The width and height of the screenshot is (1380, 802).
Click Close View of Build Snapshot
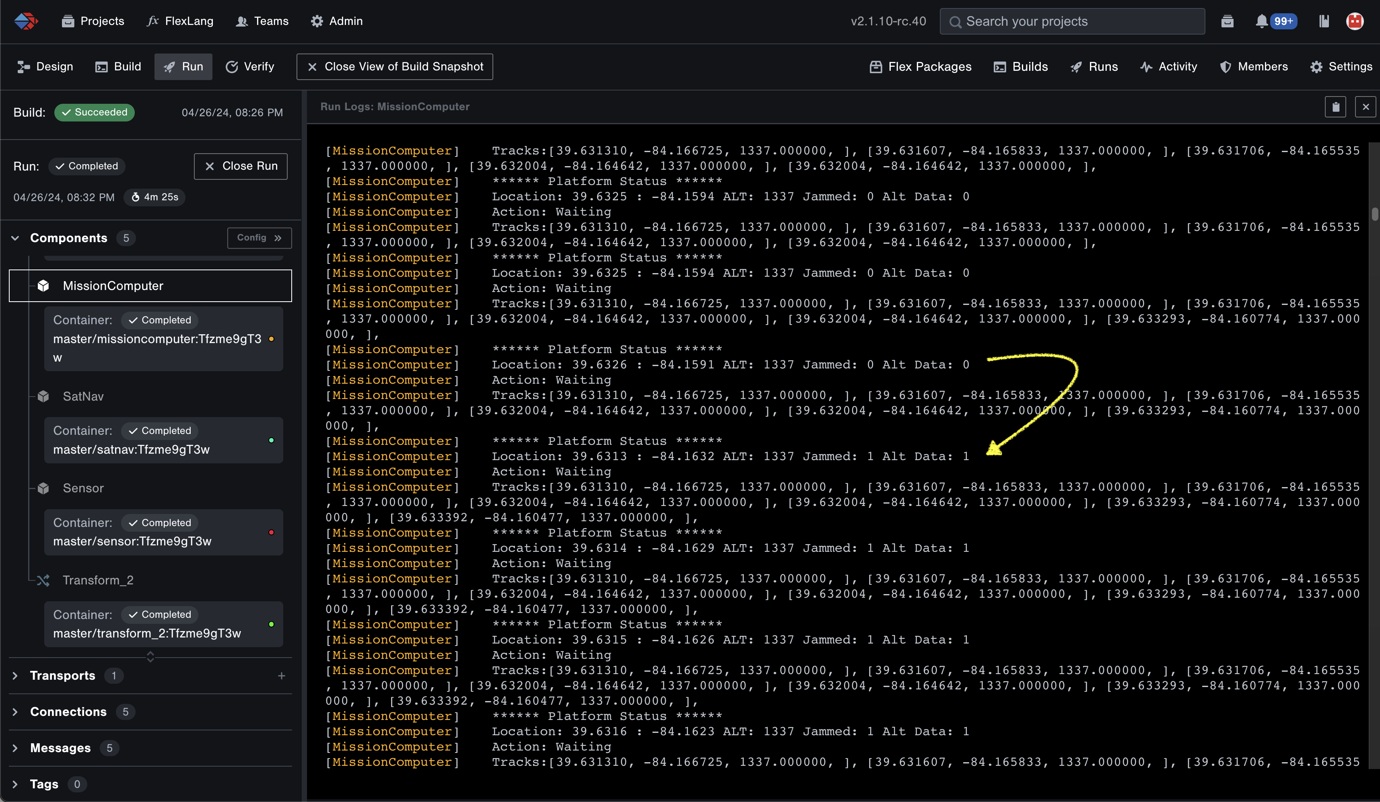(x=394, y=67)
